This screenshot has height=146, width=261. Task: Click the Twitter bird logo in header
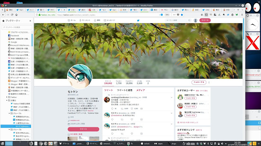(x=138, y=20)
